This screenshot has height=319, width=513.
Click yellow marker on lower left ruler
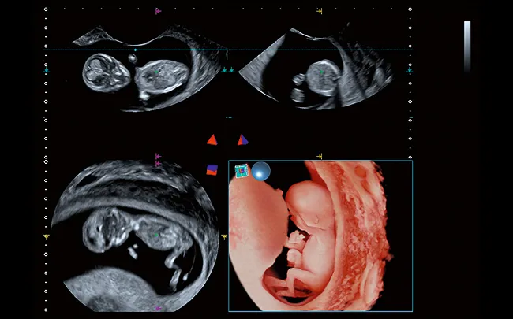pos(47,236)
